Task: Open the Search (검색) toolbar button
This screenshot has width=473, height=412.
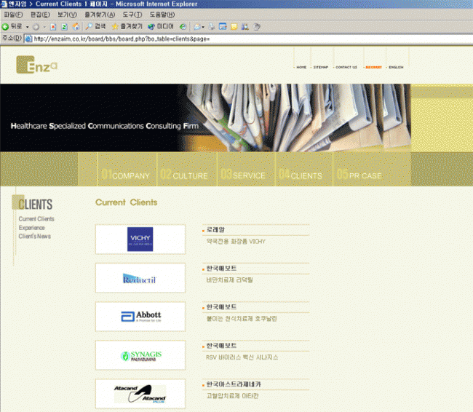Action: click(x=95, y=26)
